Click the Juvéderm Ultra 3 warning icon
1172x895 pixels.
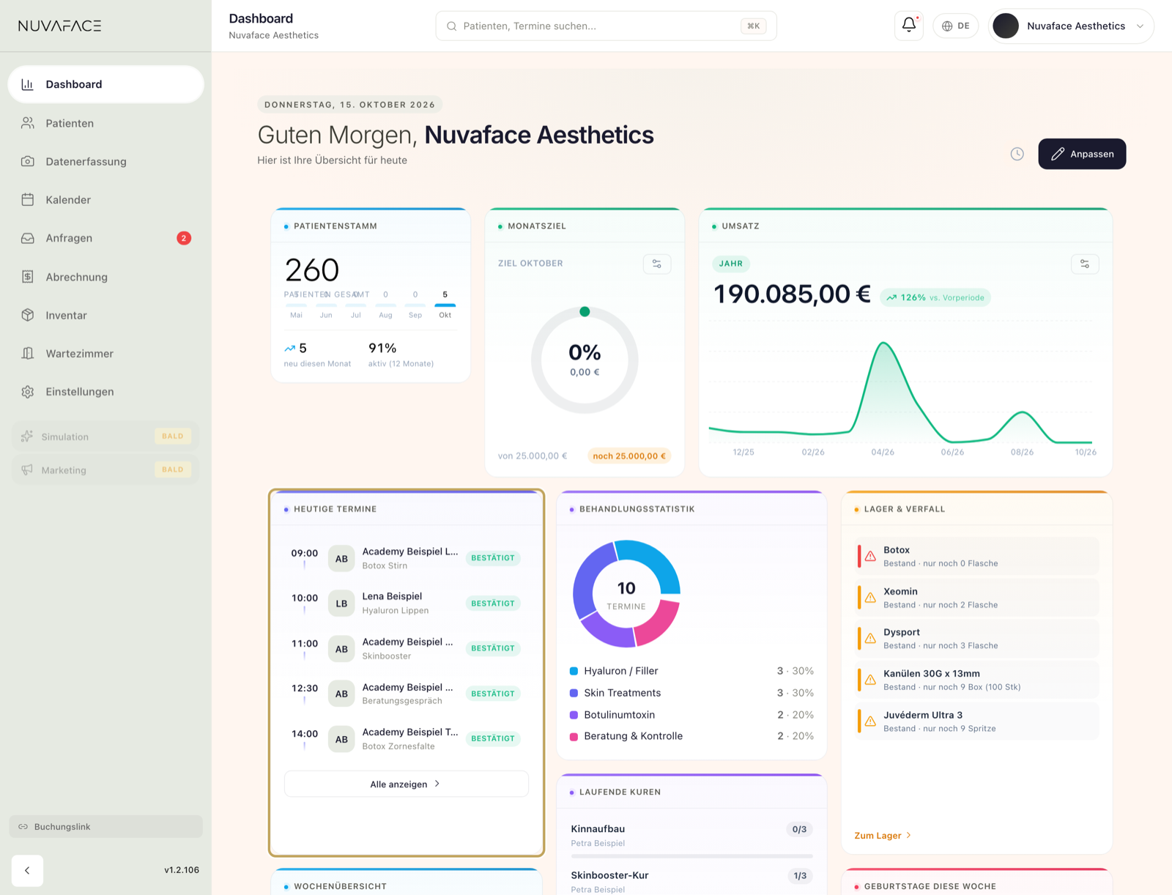point(870,721)
